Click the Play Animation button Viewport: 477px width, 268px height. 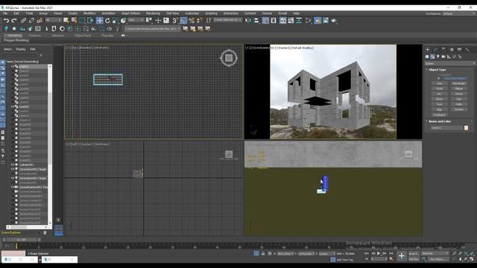pyautogui.click(x=379, y=253)
